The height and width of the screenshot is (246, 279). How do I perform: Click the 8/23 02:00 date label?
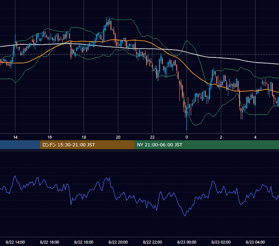(x=221, y=242)
